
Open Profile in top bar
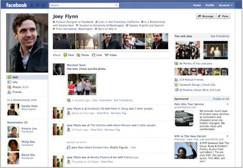tap(210, 5)
